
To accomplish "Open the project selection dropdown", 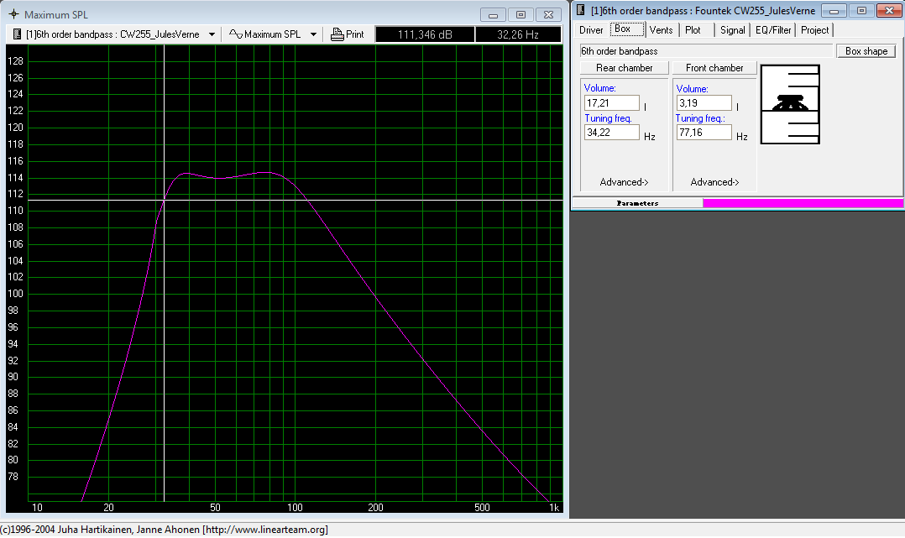I will pyautogui.click(x=212, y=34).
